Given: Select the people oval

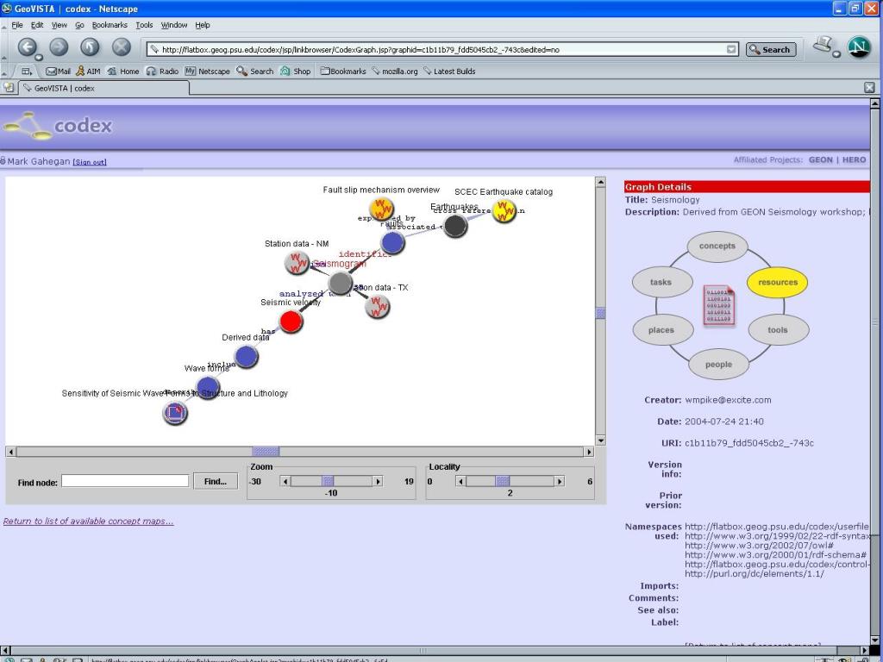Looking at the screenshot, I should [x=718, y=365].
